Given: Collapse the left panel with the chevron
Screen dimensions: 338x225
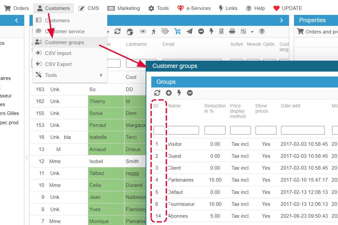Looking at the screenshot, I should click(17, 20).
